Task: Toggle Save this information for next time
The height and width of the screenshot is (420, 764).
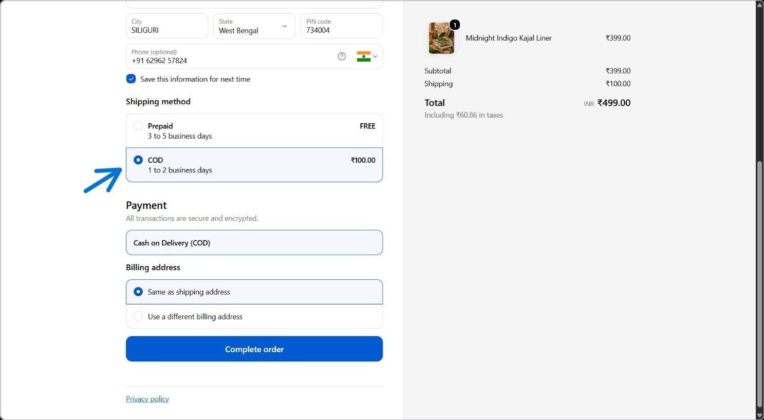Action: pyautogui.click(x=131, y=79)
